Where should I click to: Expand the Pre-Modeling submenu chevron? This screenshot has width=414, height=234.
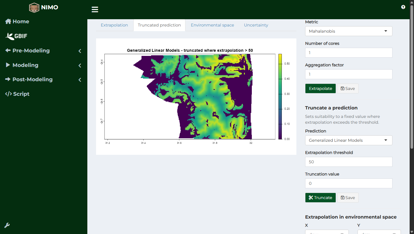80,51
